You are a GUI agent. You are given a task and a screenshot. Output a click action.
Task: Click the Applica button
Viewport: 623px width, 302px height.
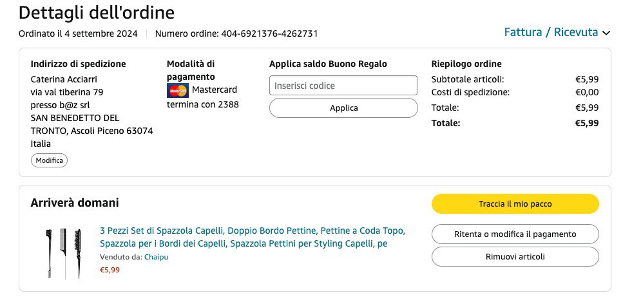pyautogui.click(x=343, y=108)
